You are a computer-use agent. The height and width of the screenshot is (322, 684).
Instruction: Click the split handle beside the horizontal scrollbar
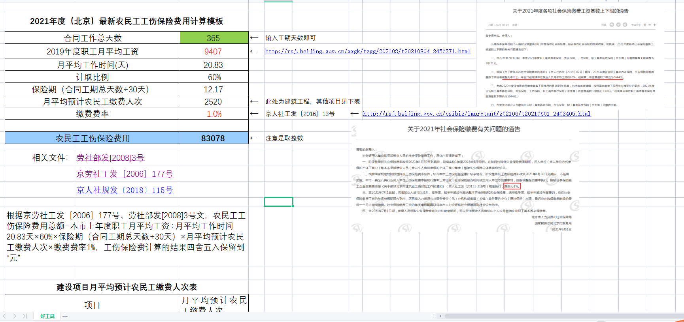[x=433, y=316]
